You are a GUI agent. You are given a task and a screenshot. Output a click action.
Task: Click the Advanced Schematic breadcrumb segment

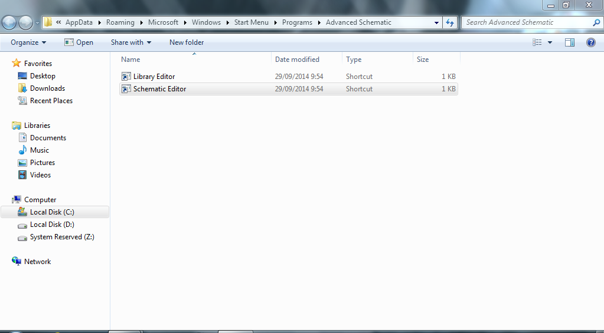(x=358, y=22)
